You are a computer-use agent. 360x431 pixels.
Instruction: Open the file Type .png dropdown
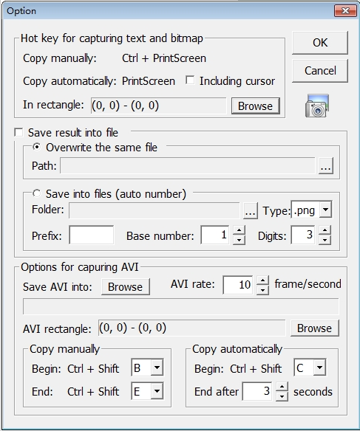pos(325,210)
